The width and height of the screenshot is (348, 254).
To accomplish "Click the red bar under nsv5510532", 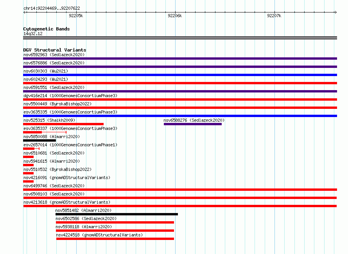I will pos(29,173).
